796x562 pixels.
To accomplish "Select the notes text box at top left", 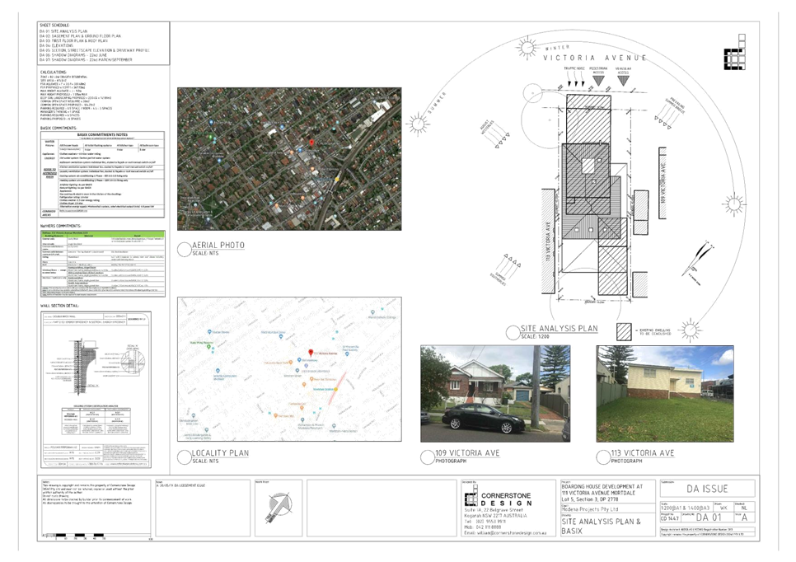I will [x=103, y=43].
